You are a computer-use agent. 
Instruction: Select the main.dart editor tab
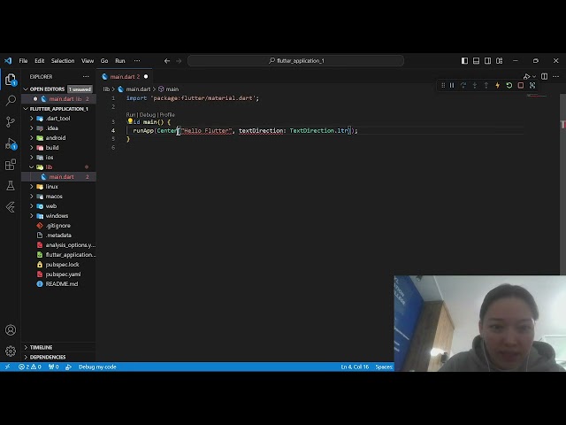125,77
